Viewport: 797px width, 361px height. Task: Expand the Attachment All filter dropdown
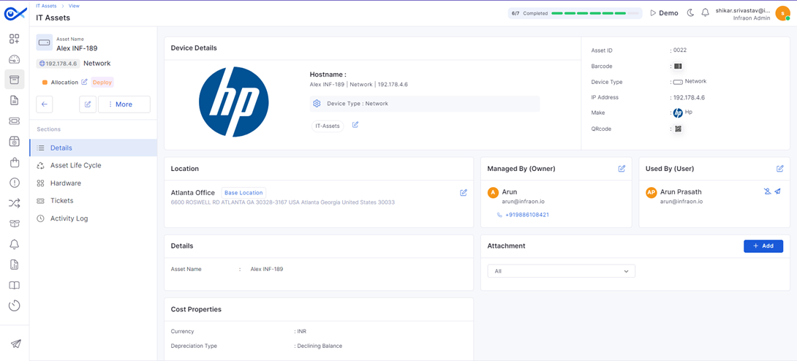click(x=561, y=271)
